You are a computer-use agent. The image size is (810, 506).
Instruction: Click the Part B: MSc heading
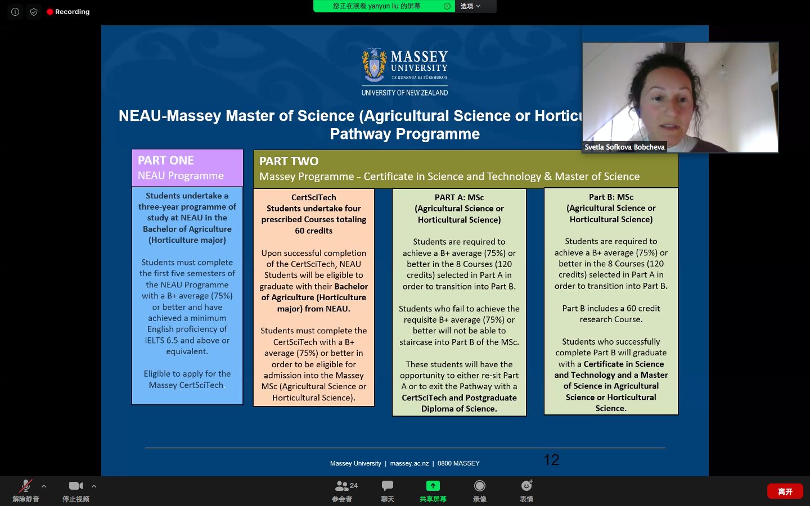click(611, 197)
